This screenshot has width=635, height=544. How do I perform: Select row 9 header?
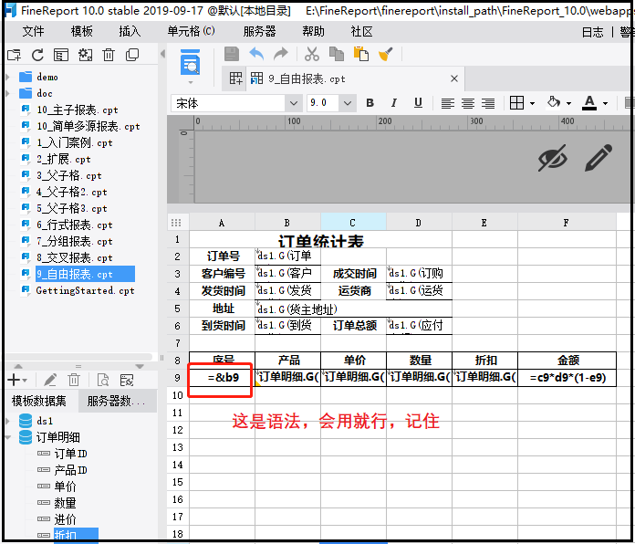[x=177, y=378]
